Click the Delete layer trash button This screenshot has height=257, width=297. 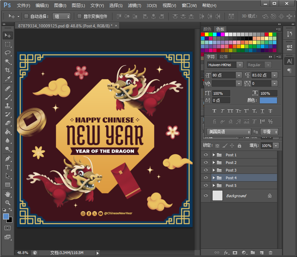coord(271,253)
